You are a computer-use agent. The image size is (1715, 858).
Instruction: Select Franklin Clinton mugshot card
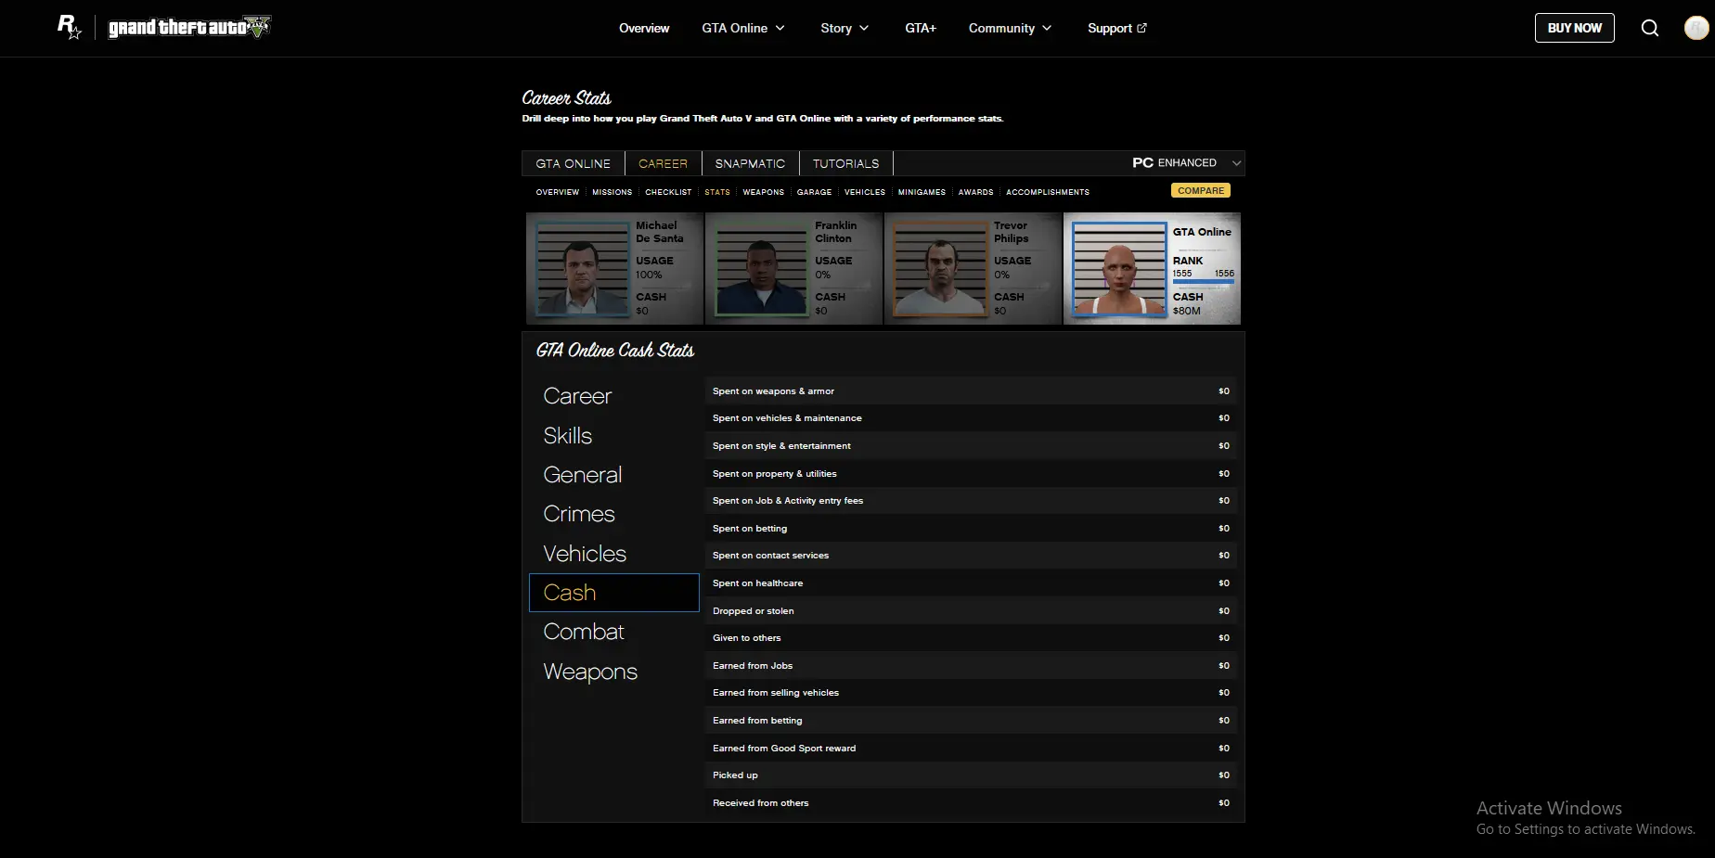coord(793,268)
